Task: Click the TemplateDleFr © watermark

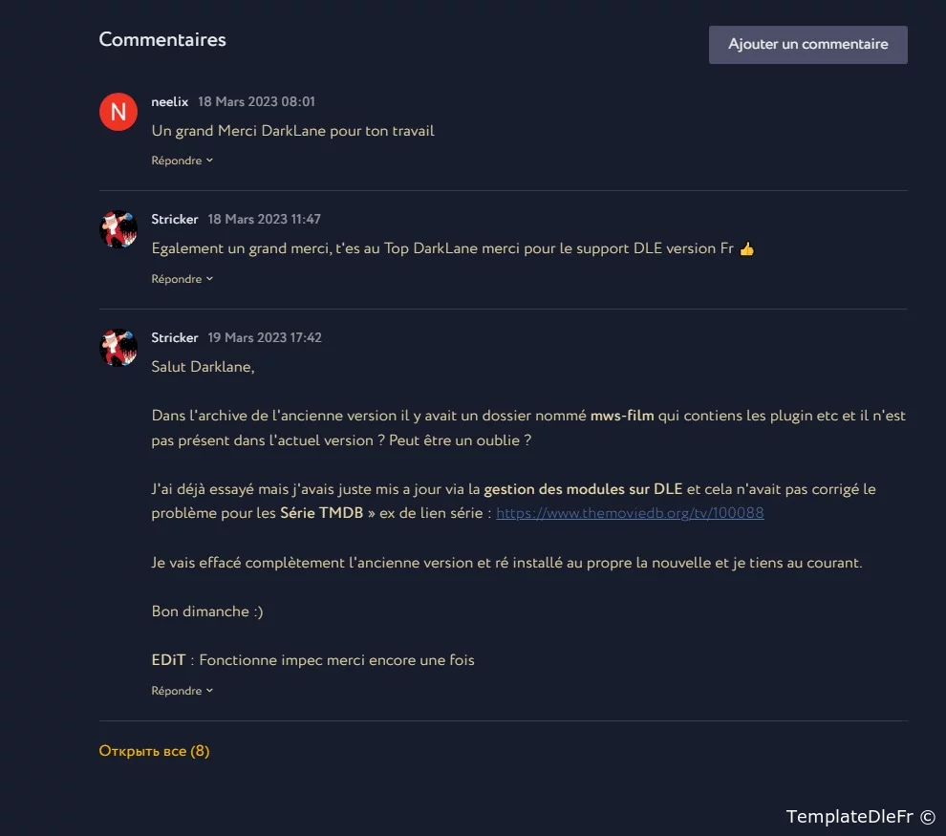Action: coord(860,816)
